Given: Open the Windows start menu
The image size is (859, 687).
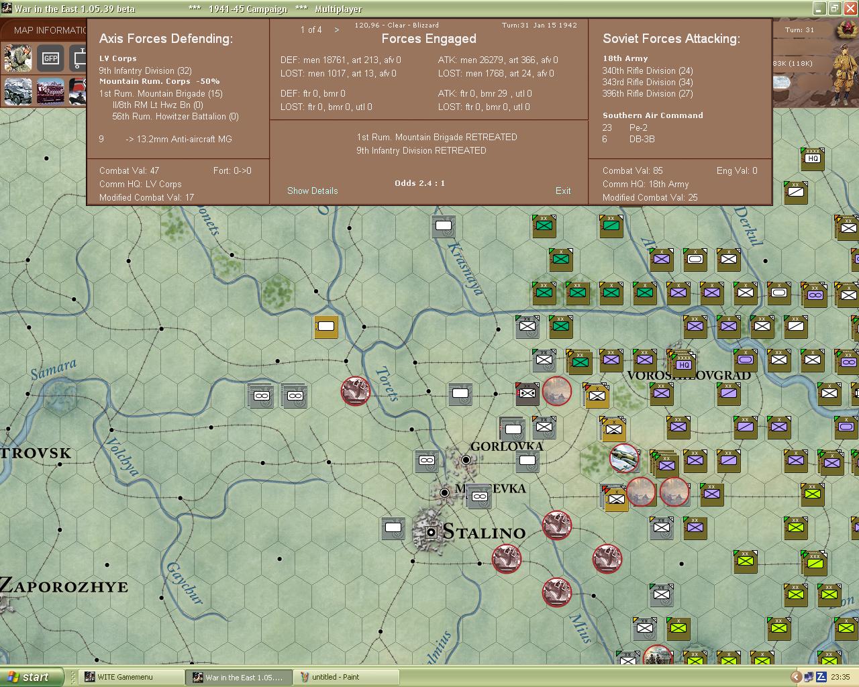Looking at the screenshot, I should (x=32, y=677).
